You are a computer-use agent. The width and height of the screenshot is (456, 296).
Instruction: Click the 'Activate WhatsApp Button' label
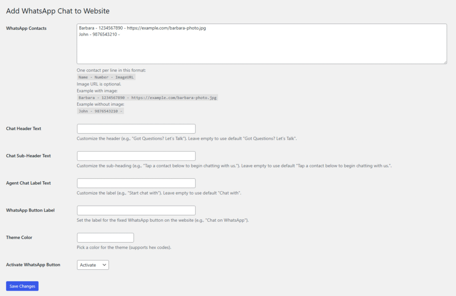33,264
